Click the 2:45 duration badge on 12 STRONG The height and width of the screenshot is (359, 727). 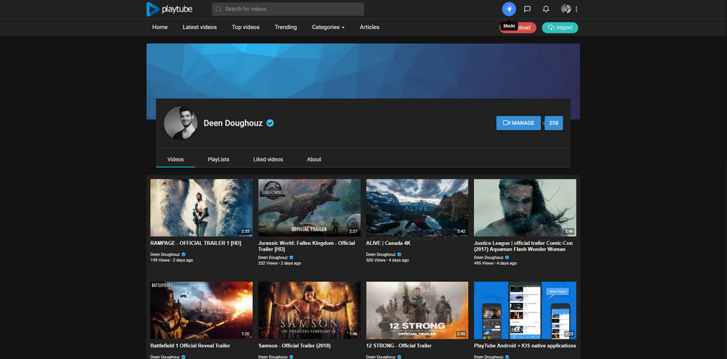(462, 334)
